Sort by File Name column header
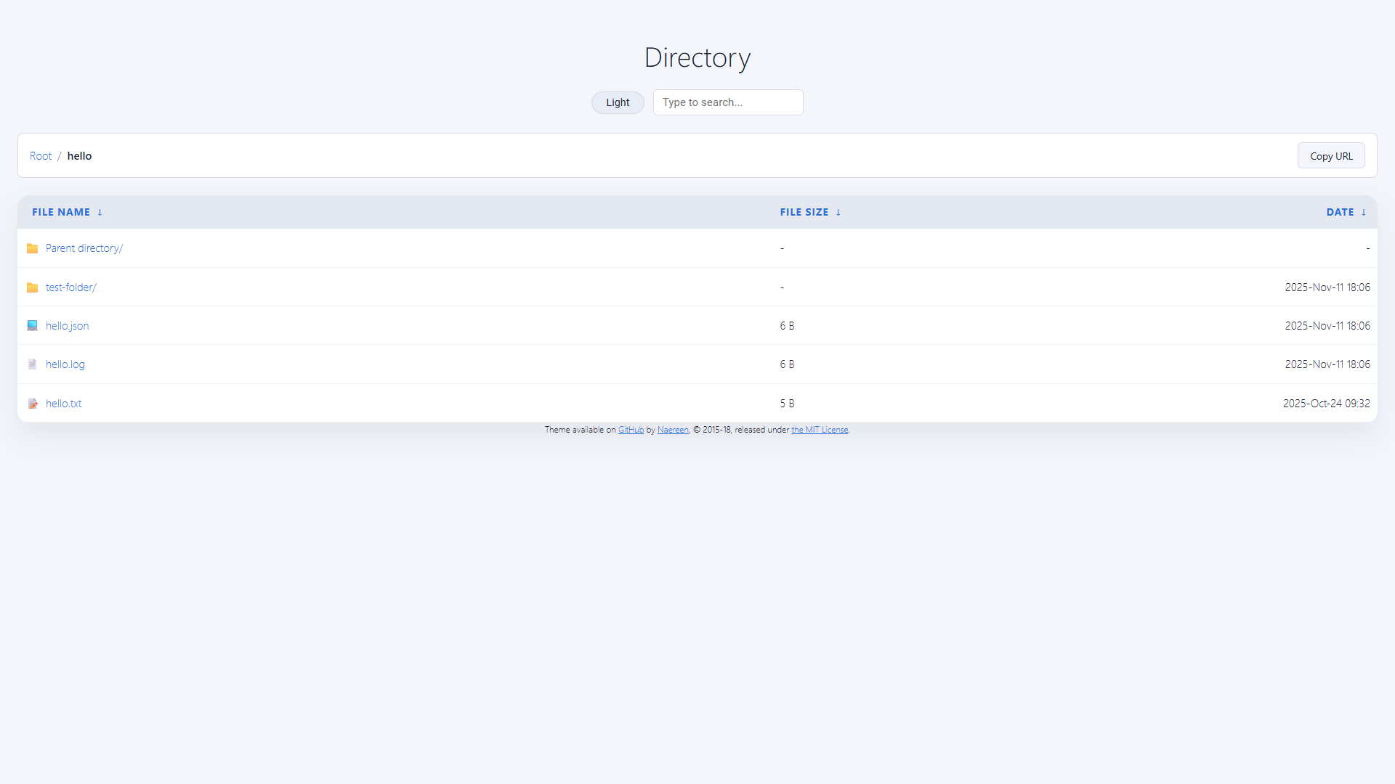The height and width of the screenshot is (784, 1395). coord(61,212)
